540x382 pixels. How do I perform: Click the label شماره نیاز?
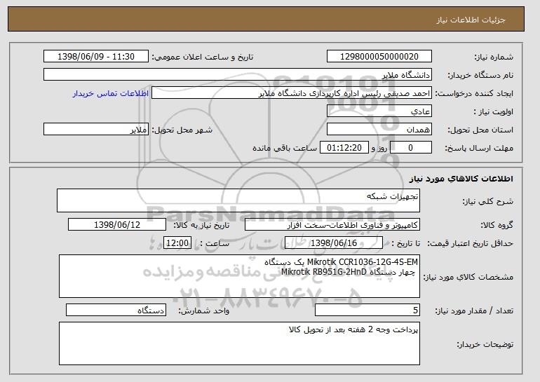click(494, 57)
